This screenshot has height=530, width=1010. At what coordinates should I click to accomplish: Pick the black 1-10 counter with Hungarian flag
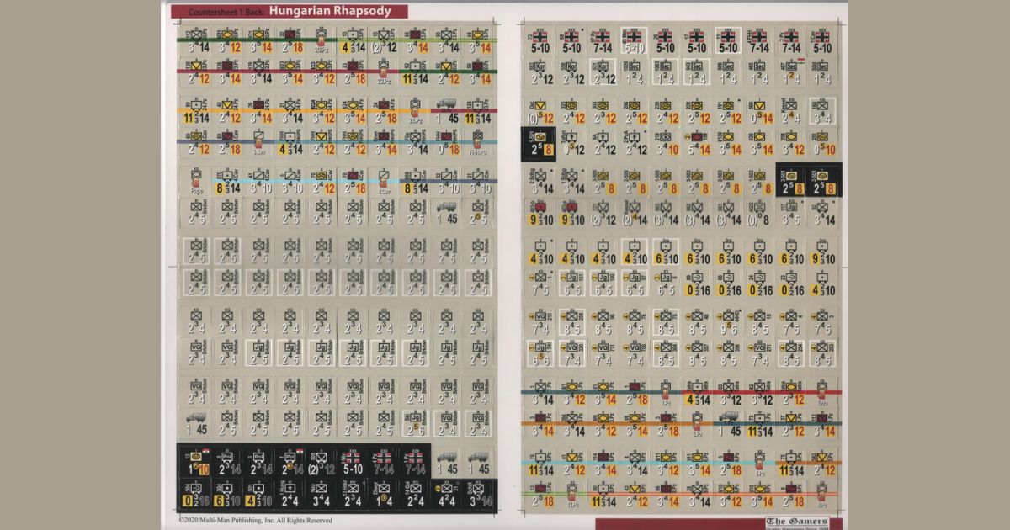(196, 460)
